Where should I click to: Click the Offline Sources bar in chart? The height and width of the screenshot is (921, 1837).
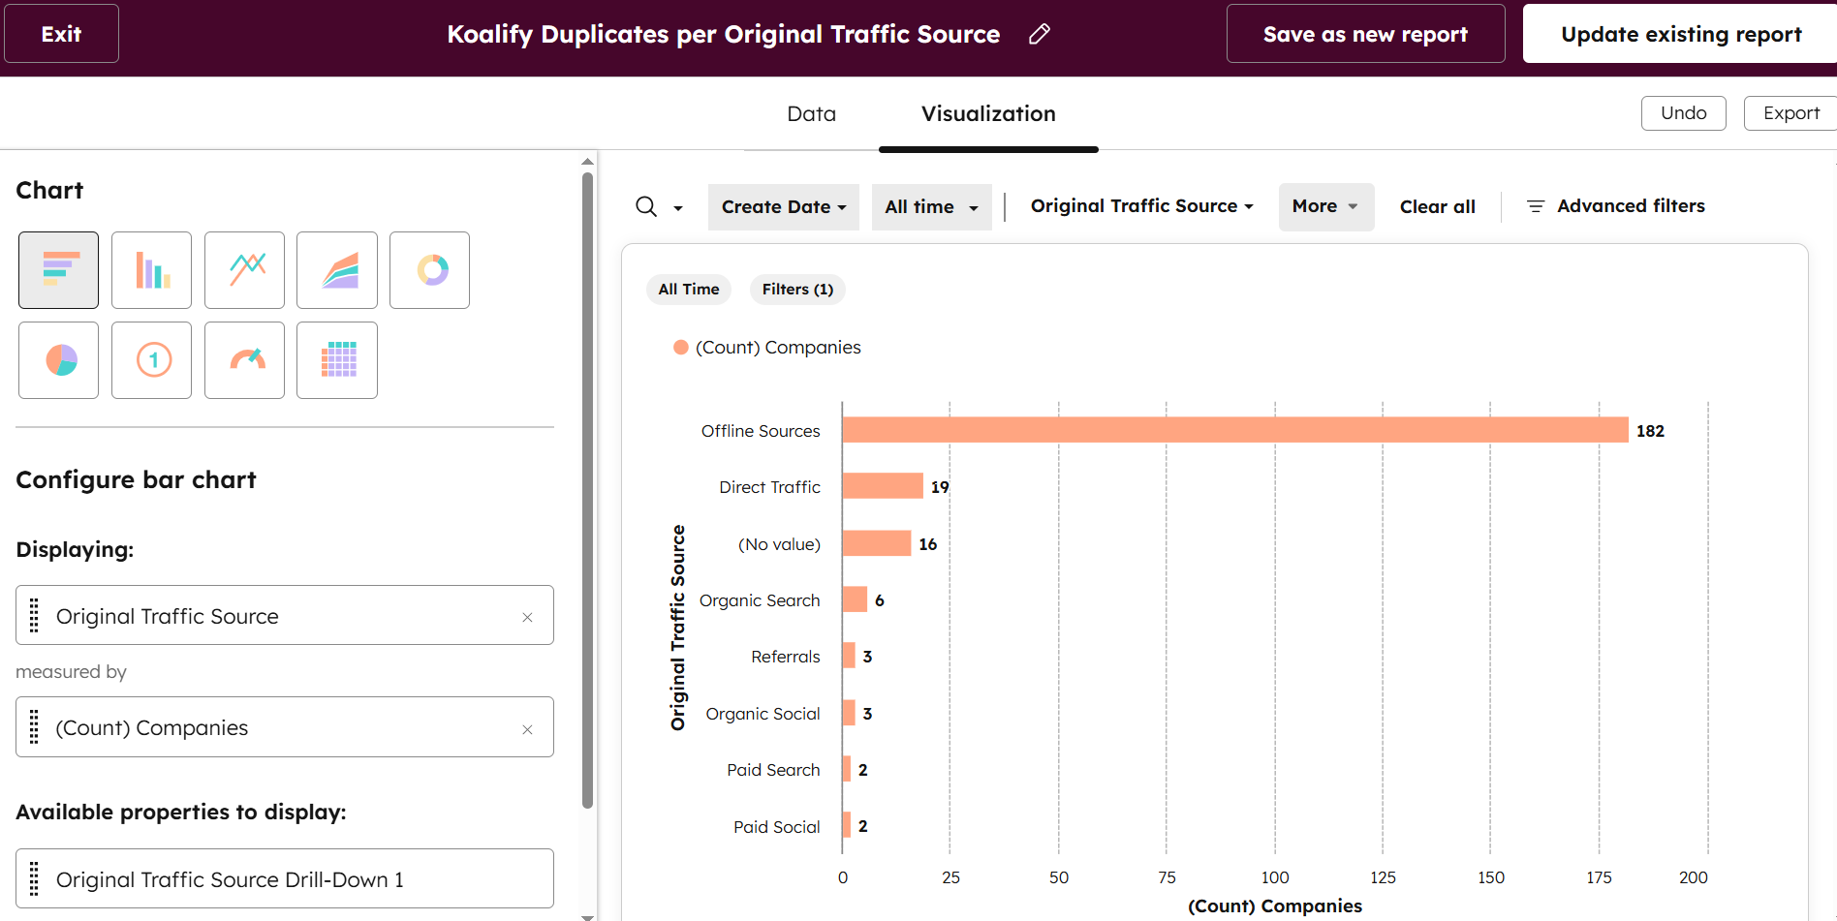(1234, 430)
